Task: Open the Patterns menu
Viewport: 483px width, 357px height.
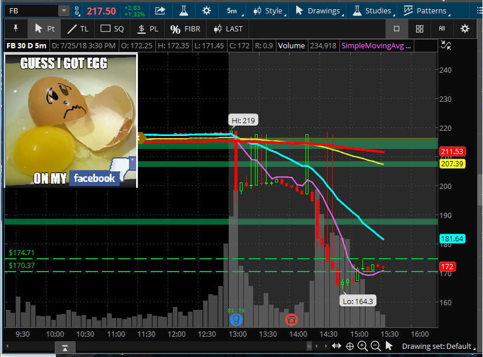Action: click(x=427, y=11)
